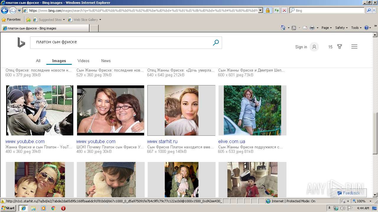Click the www.starhit.ru link
378x212 pixels.
click(x=162, y=141)
